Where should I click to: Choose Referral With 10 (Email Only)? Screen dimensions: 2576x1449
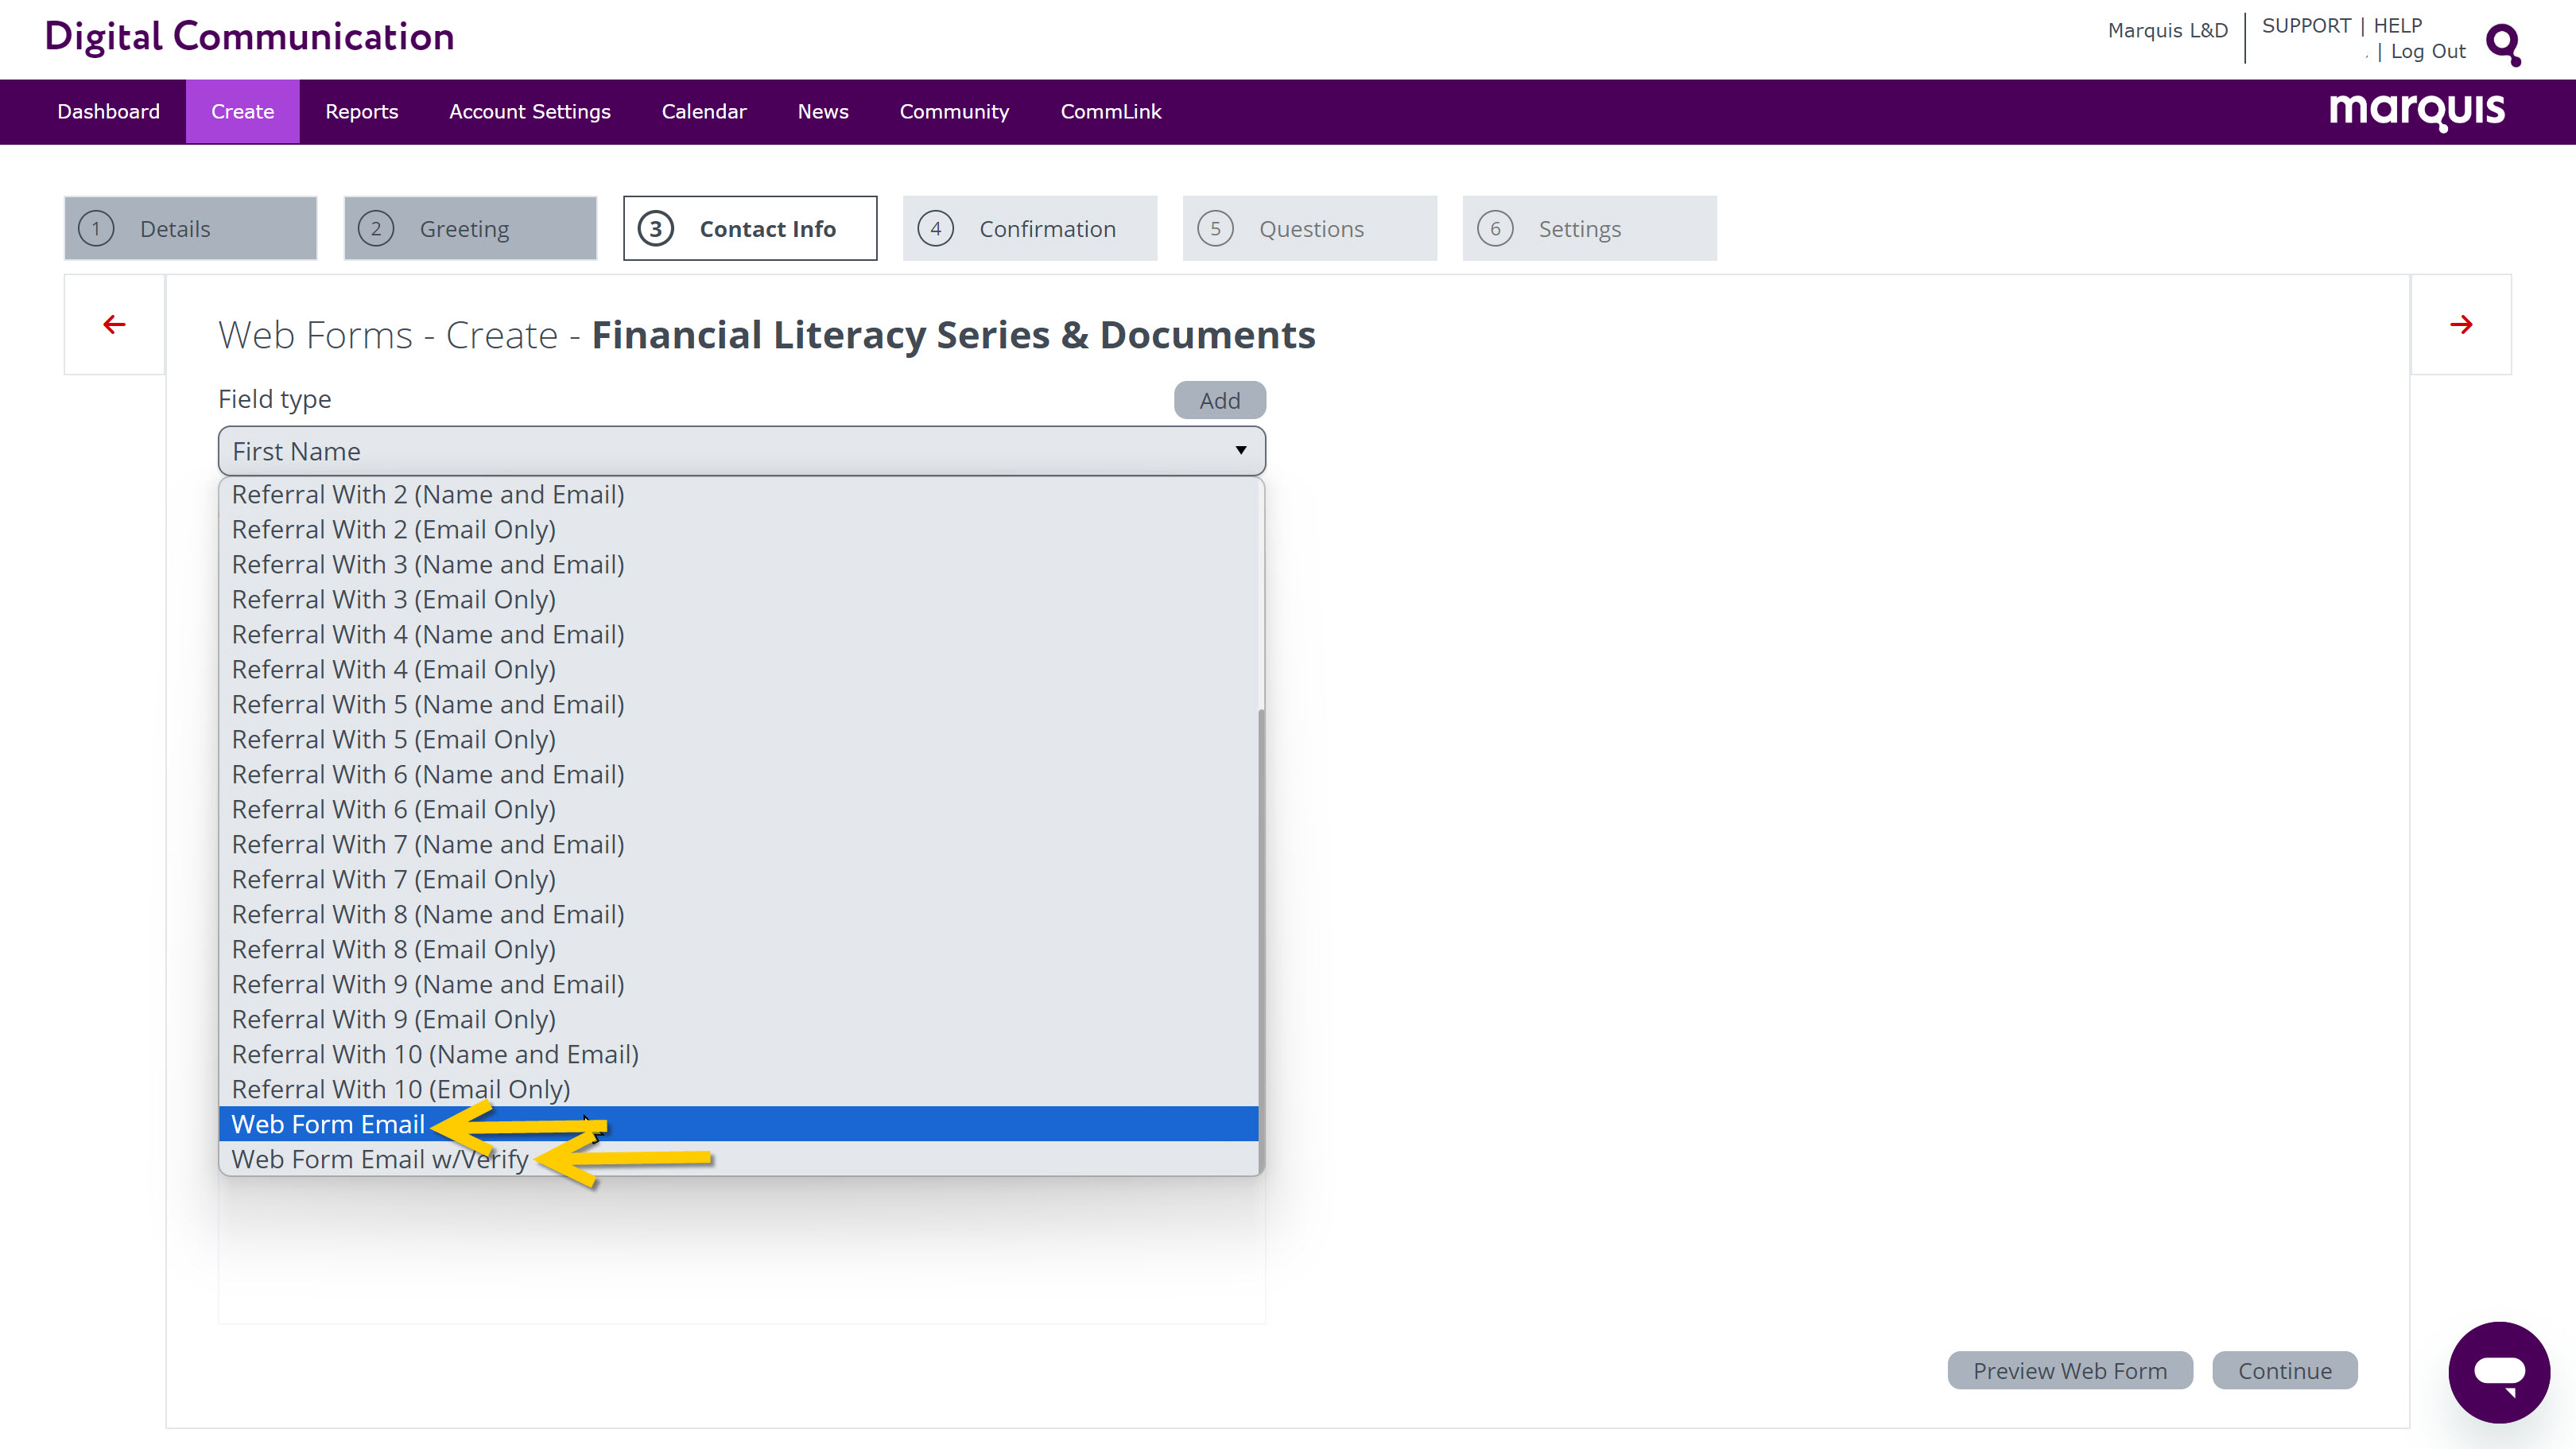click(738, 1089)
